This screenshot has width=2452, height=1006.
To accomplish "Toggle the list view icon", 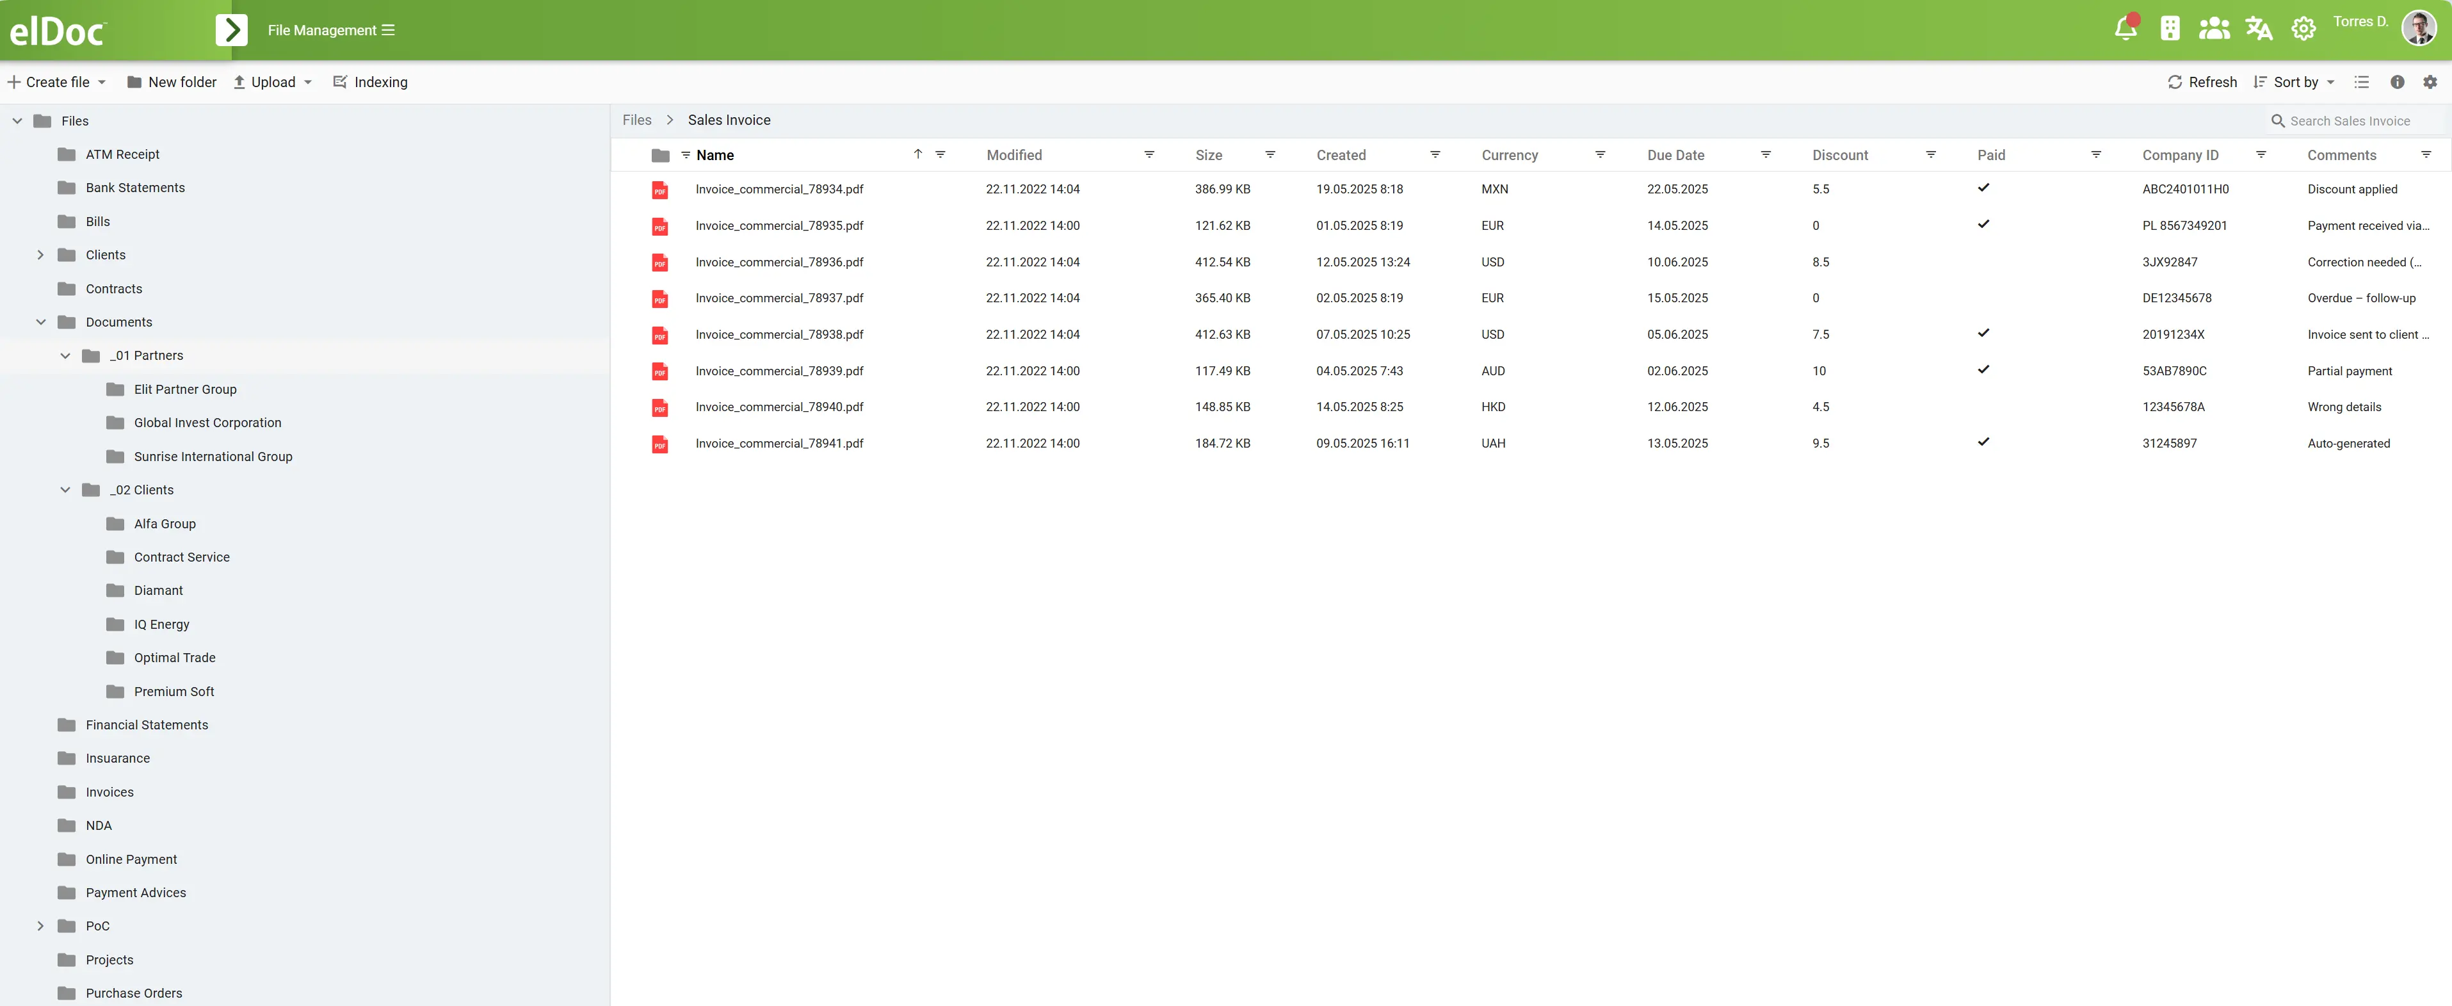I will 2362,82.
